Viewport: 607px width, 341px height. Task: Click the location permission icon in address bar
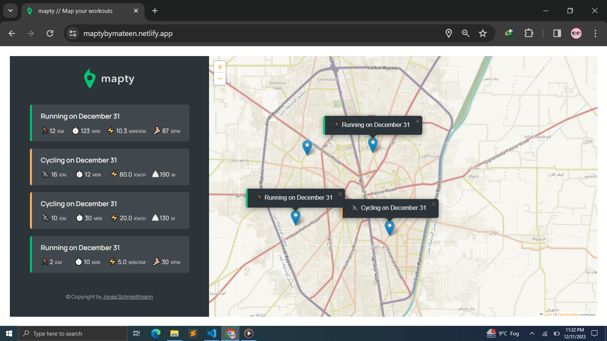pyautogui.click(x=448, y=33)
